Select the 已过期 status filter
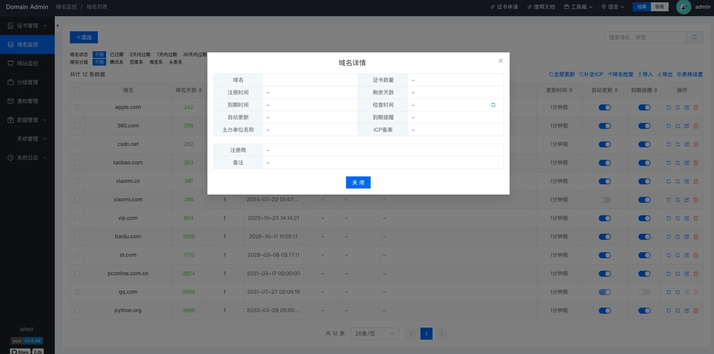 pos(117,55)
